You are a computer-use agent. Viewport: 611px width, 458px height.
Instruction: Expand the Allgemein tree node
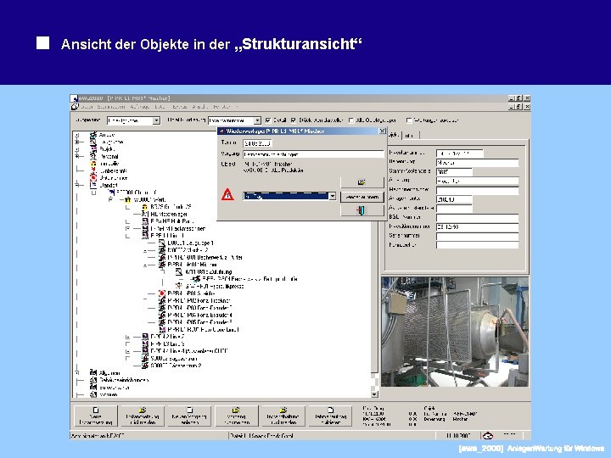point(77,372)
